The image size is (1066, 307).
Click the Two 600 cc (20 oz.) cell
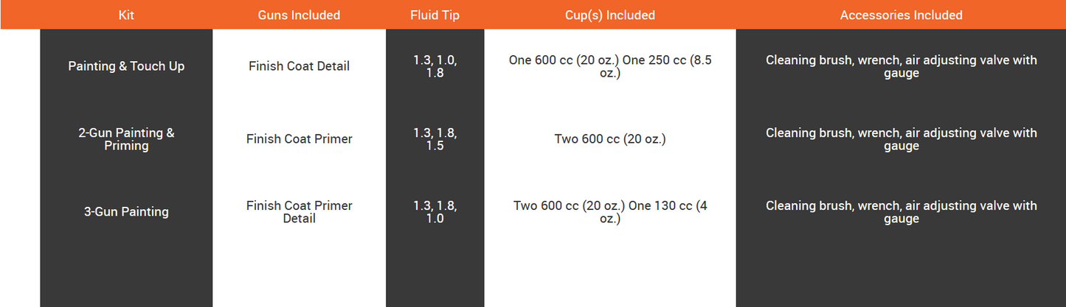(610, 139)
